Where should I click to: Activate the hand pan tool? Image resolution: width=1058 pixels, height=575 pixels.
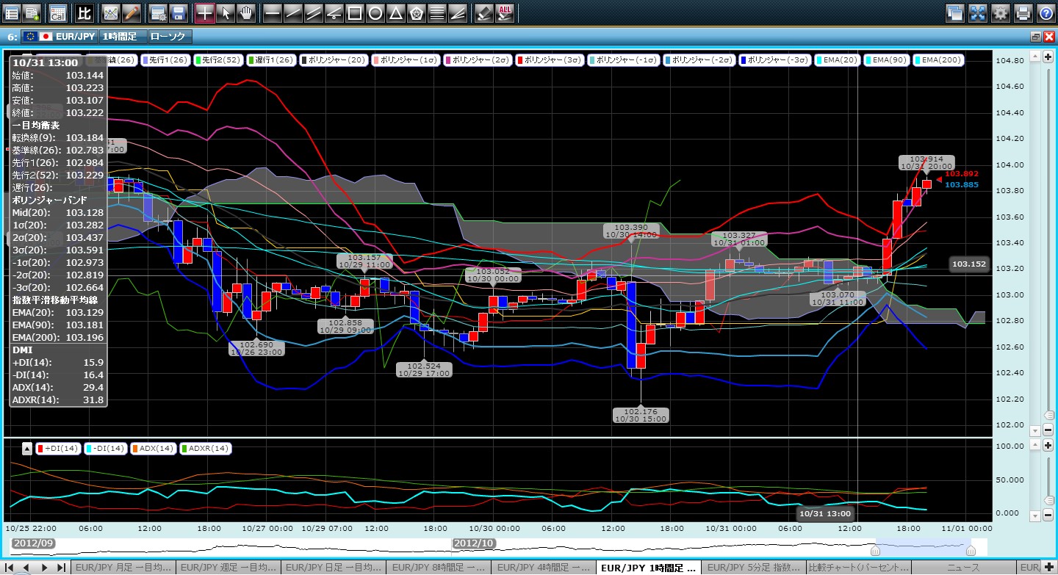click(x=246, y=12)
